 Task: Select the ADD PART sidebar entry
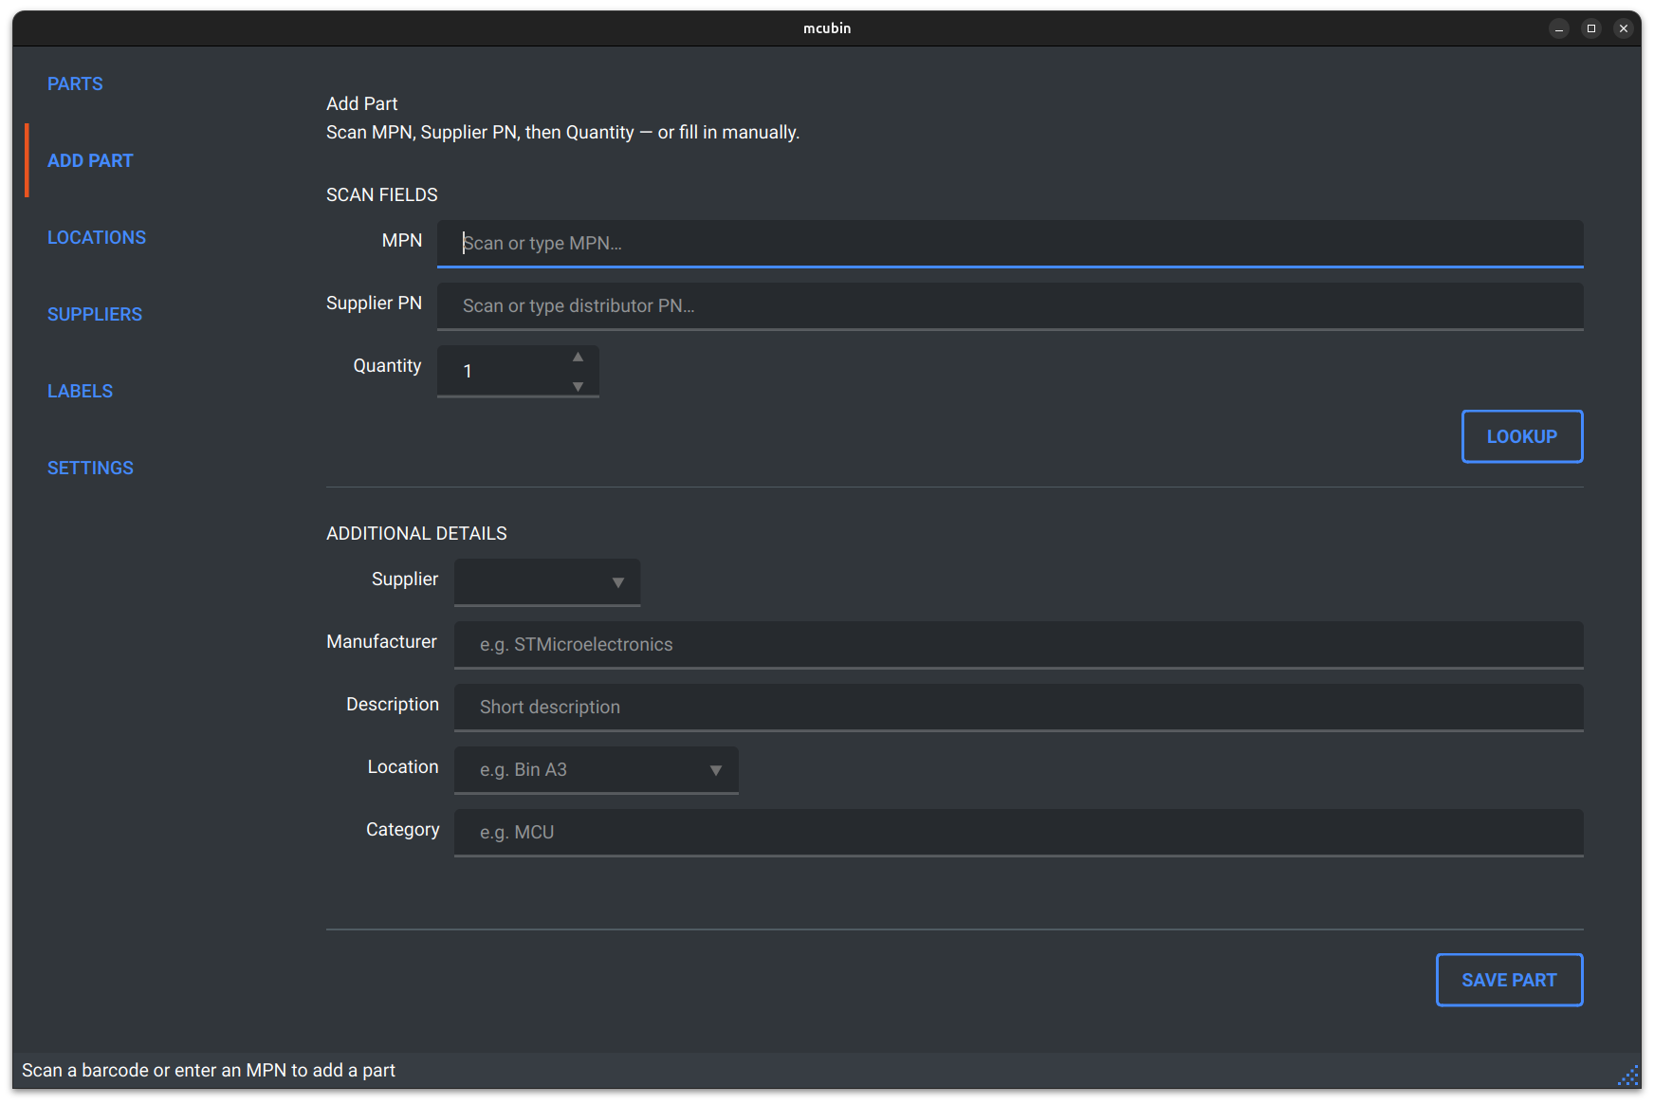click(x=90, y=160)
